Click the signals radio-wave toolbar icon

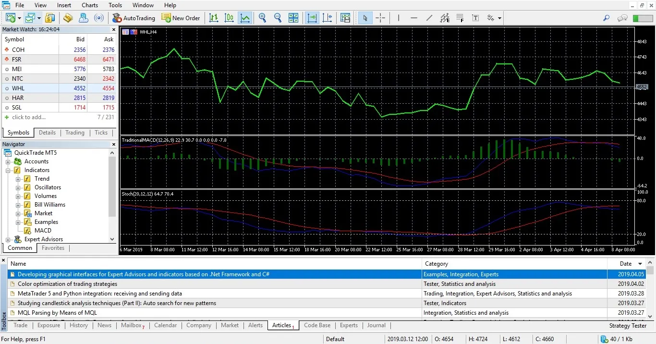pyautogui.click(x=99, y=18)
